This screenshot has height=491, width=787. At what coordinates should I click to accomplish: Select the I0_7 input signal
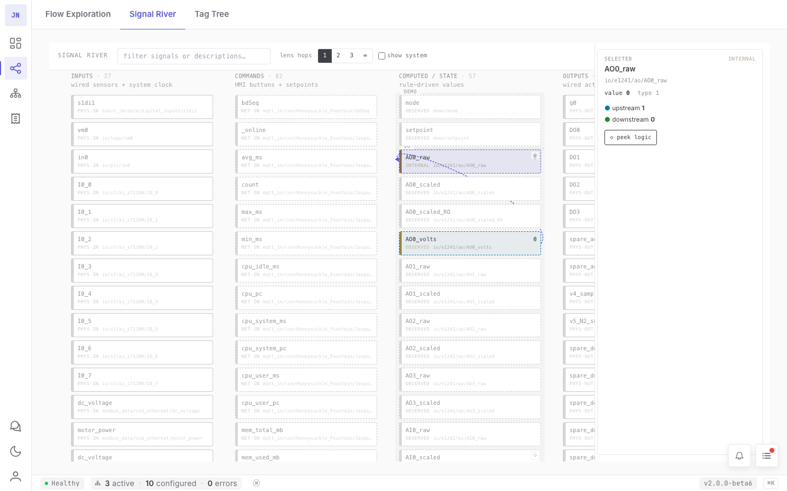click(x=142, y=380)
